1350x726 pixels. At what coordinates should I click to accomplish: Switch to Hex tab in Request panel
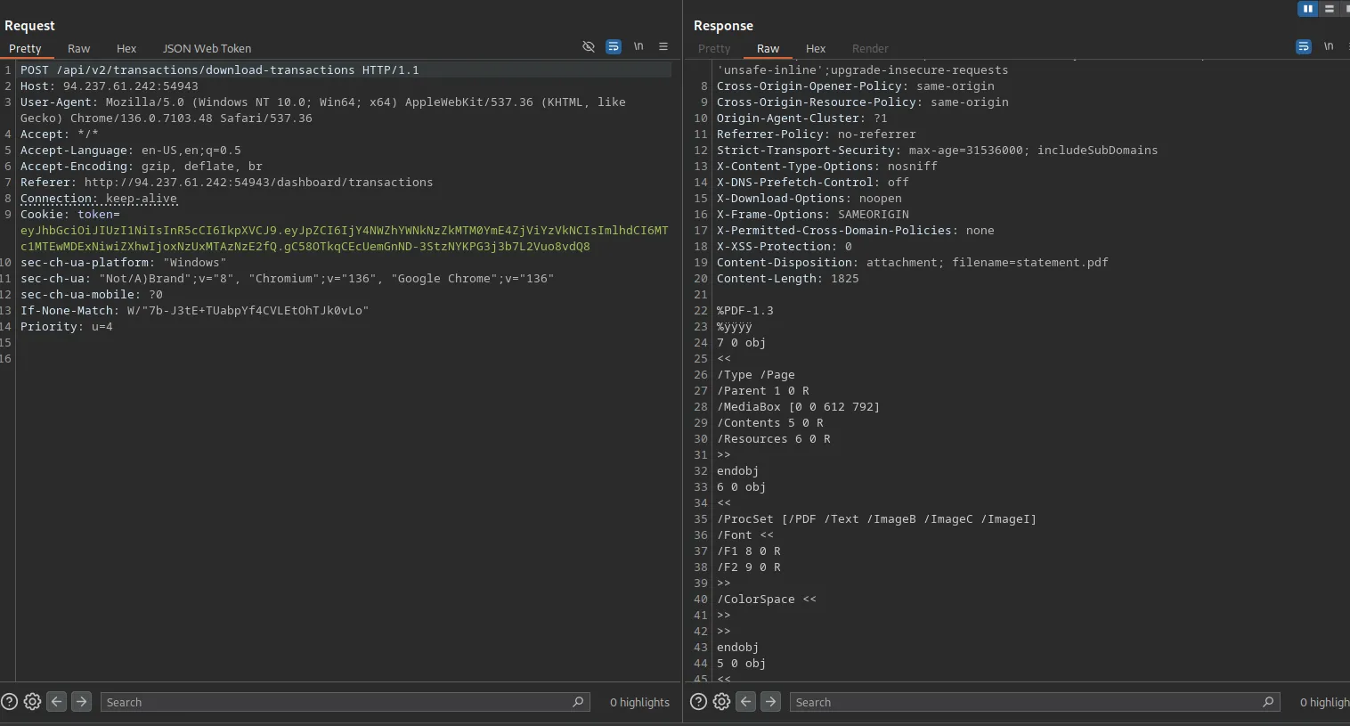(x=126, y=49)
